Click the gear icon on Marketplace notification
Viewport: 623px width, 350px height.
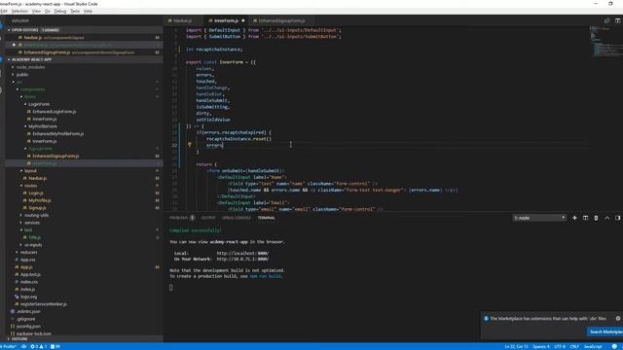(618, 318)
